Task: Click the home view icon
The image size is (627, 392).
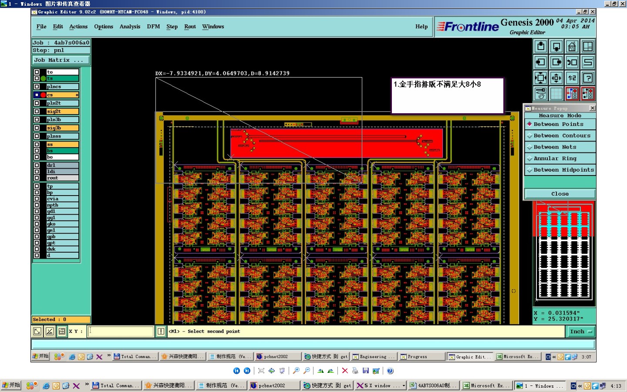Action: coord(572,46)
